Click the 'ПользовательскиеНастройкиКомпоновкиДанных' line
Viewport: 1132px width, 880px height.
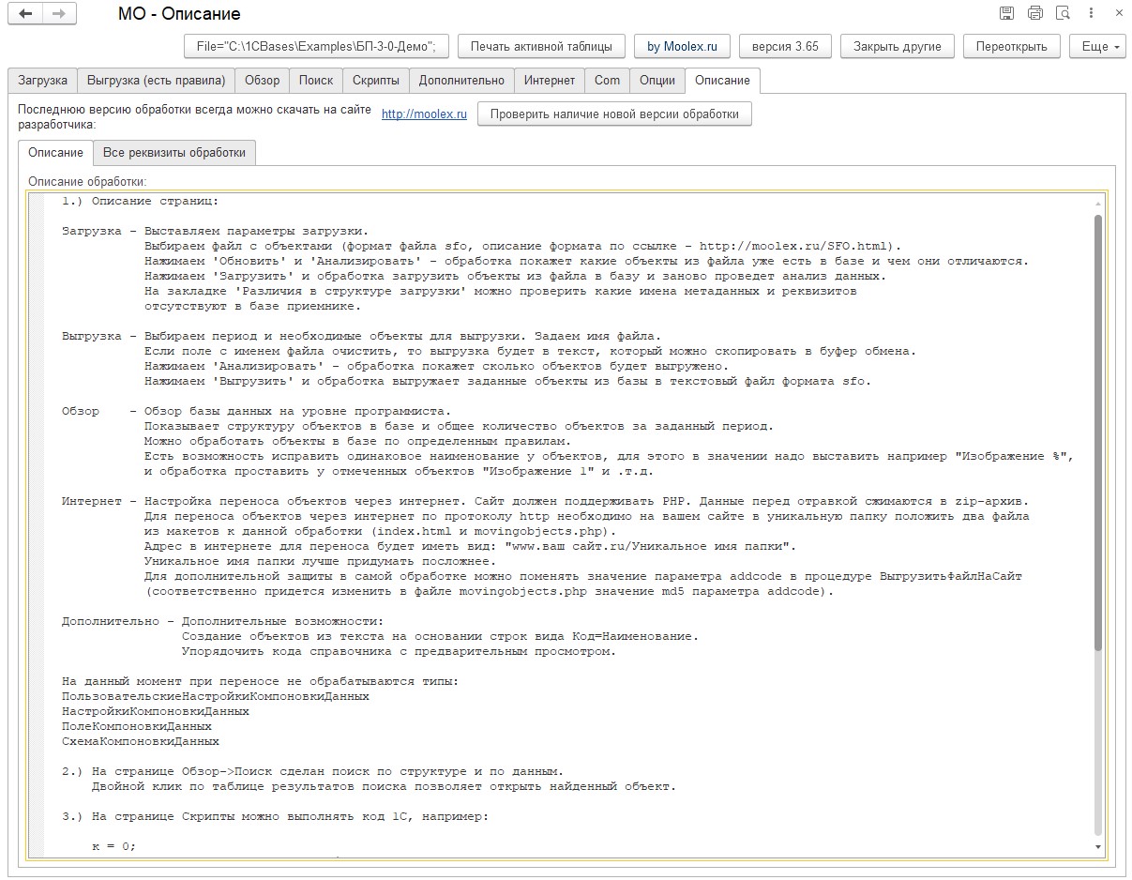tap(216, 696)
